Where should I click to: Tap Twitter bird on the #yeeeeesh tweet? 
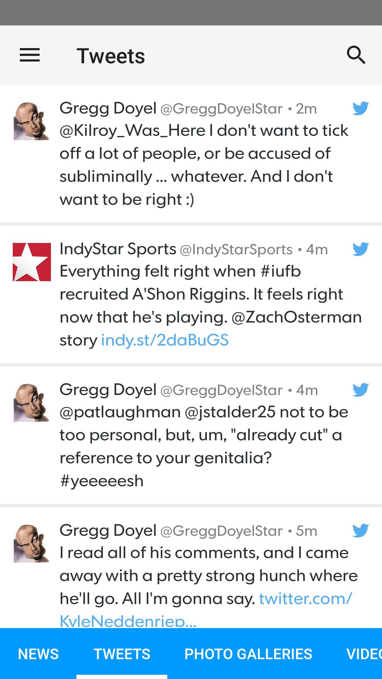360,390
